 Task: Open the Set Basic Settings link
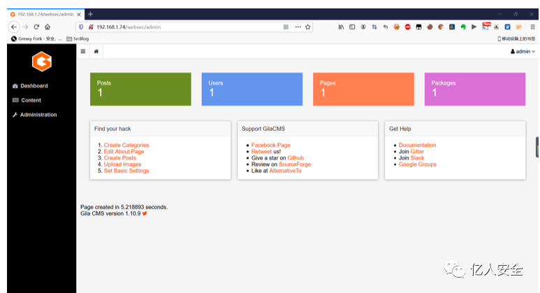click(126, 171)
